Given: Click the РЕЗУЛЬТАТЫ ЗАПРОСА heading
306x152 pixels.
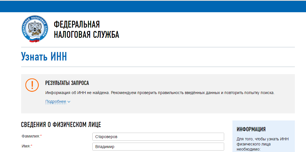Looking at the screenshot, I should [67, 83].
